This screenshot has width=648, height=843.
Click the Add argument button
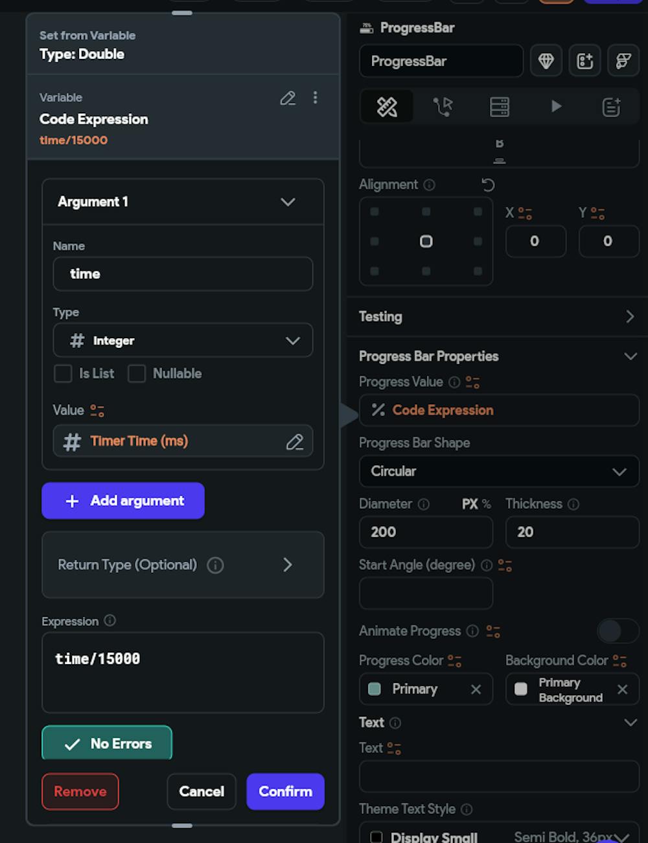[123, 501]
